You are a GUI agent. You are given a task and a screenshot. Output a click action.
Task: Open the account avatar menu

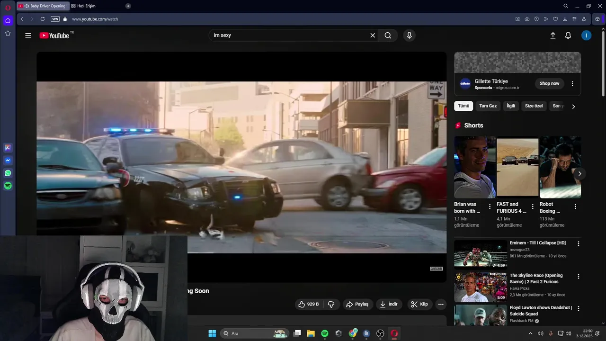(x=587, y=36)
